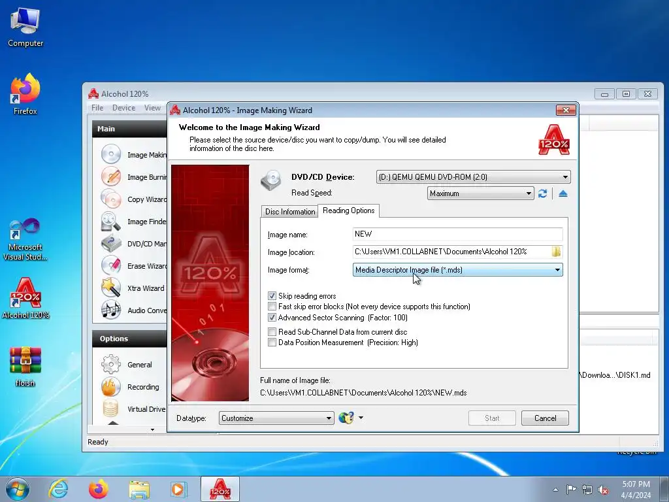
Task: Open Recording options flame icon
Action: 111,387
